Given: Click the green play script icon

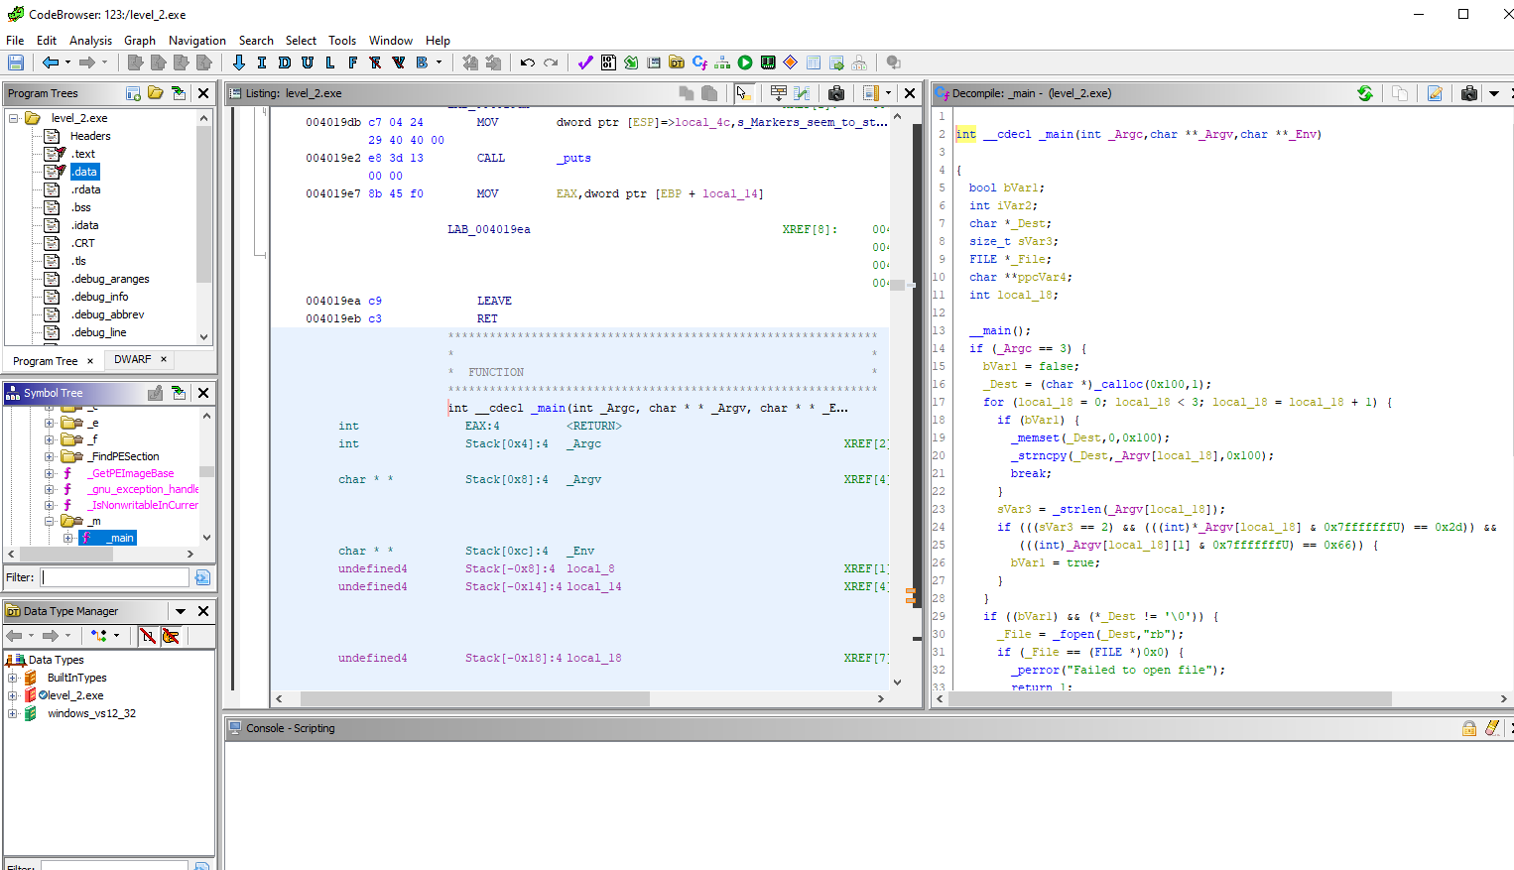Looking at the screenshot, I should click(x=745, y=62).
